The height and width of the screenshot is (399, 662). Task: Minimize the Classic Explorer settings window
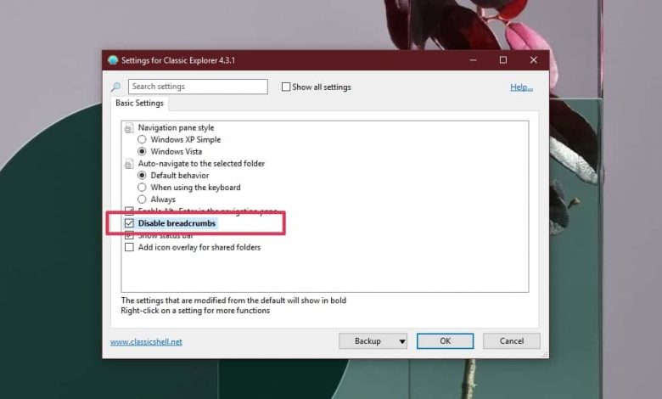(473, 60)
